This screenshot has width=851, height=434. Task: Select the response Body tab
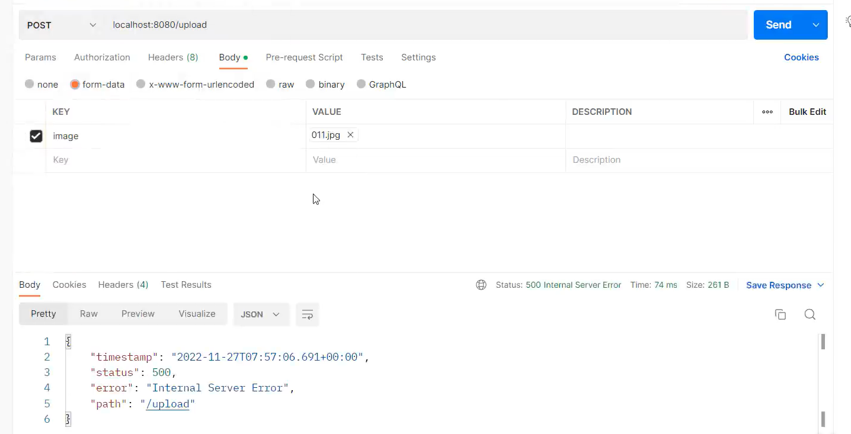coord(30,285)
